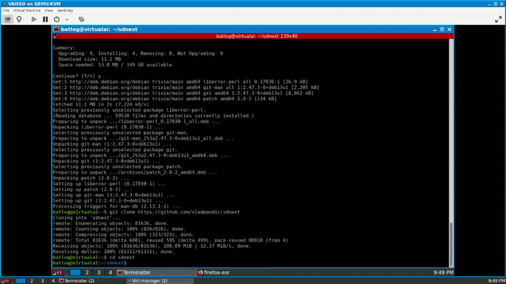Expand the shutdown options dropdown arrow
Image resolution: width=506 pixels, height=284 pixels.
point(67,19)
